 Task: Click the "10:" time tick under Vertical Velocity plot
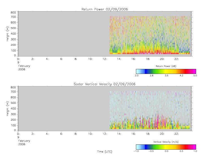pyautogui.click(x=90, y=134)
